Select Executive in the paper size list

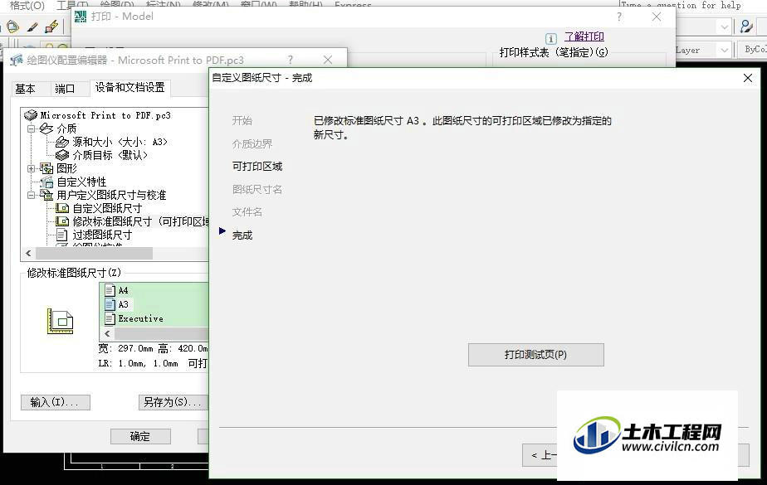tap(140, 319)
